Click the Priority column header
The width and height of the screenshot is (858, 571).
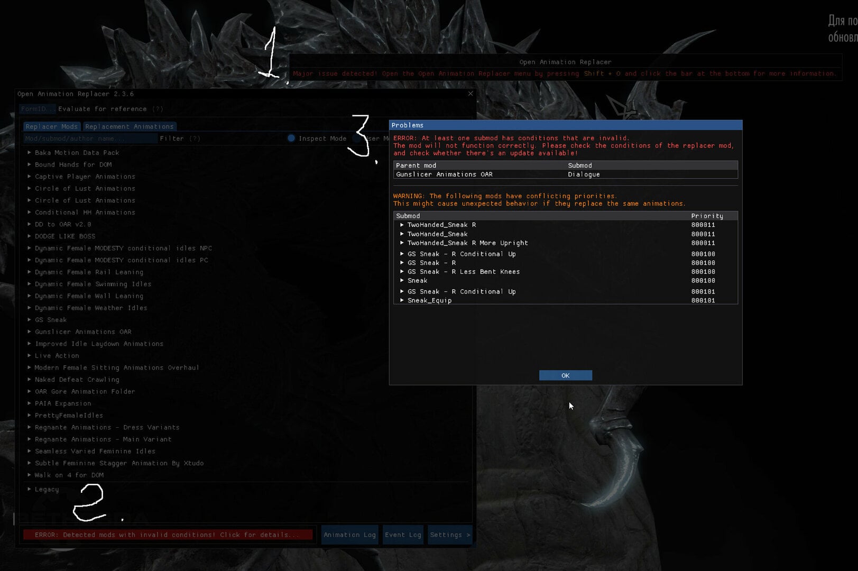707,216
